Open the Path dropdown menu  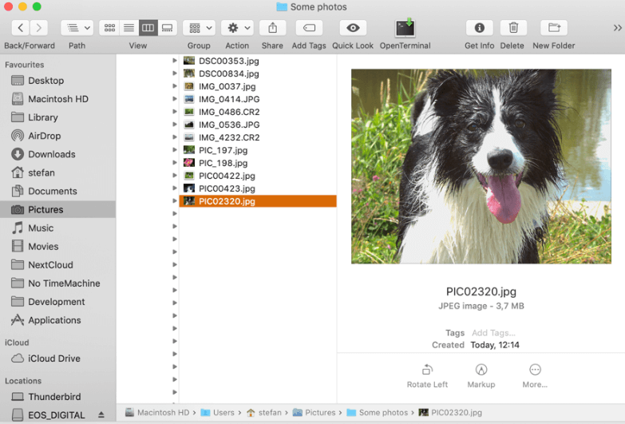coord(77,28)
